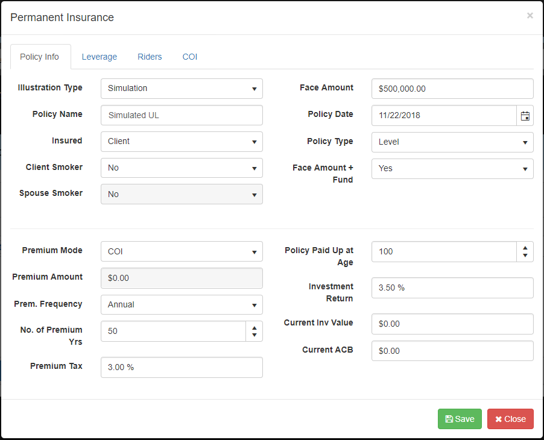This screenshot has width=544, height=440.
Task: Decrease Policy Paid Up at Age value
Action: click(x=525, y=256)
